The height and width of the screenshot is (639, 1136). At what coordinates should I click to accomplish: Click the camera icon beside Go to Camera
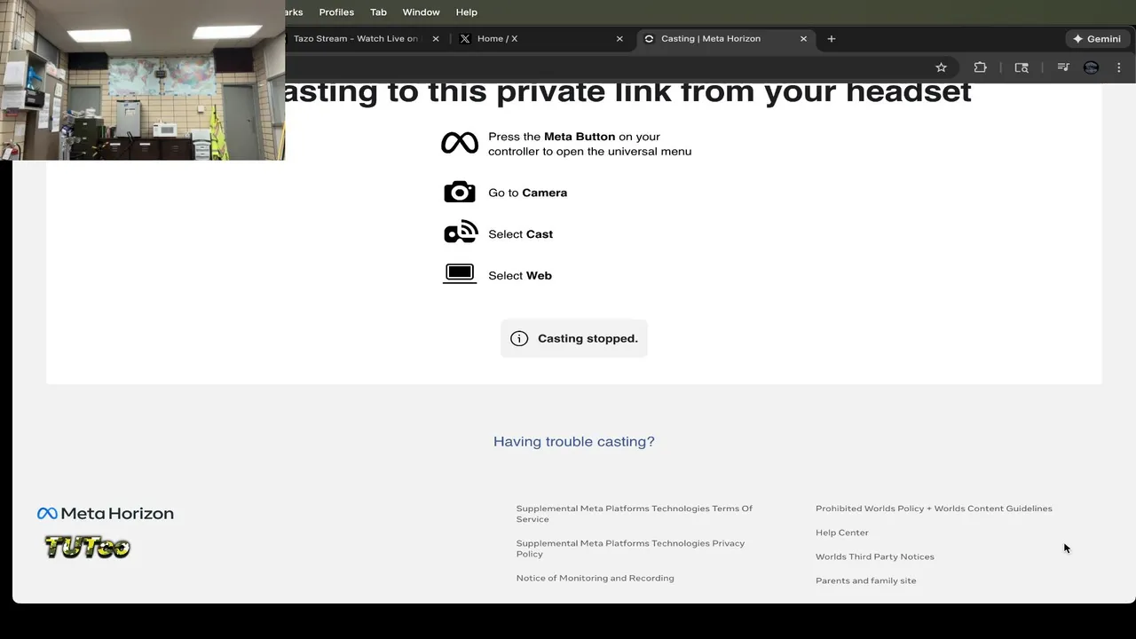click(460, 192)
